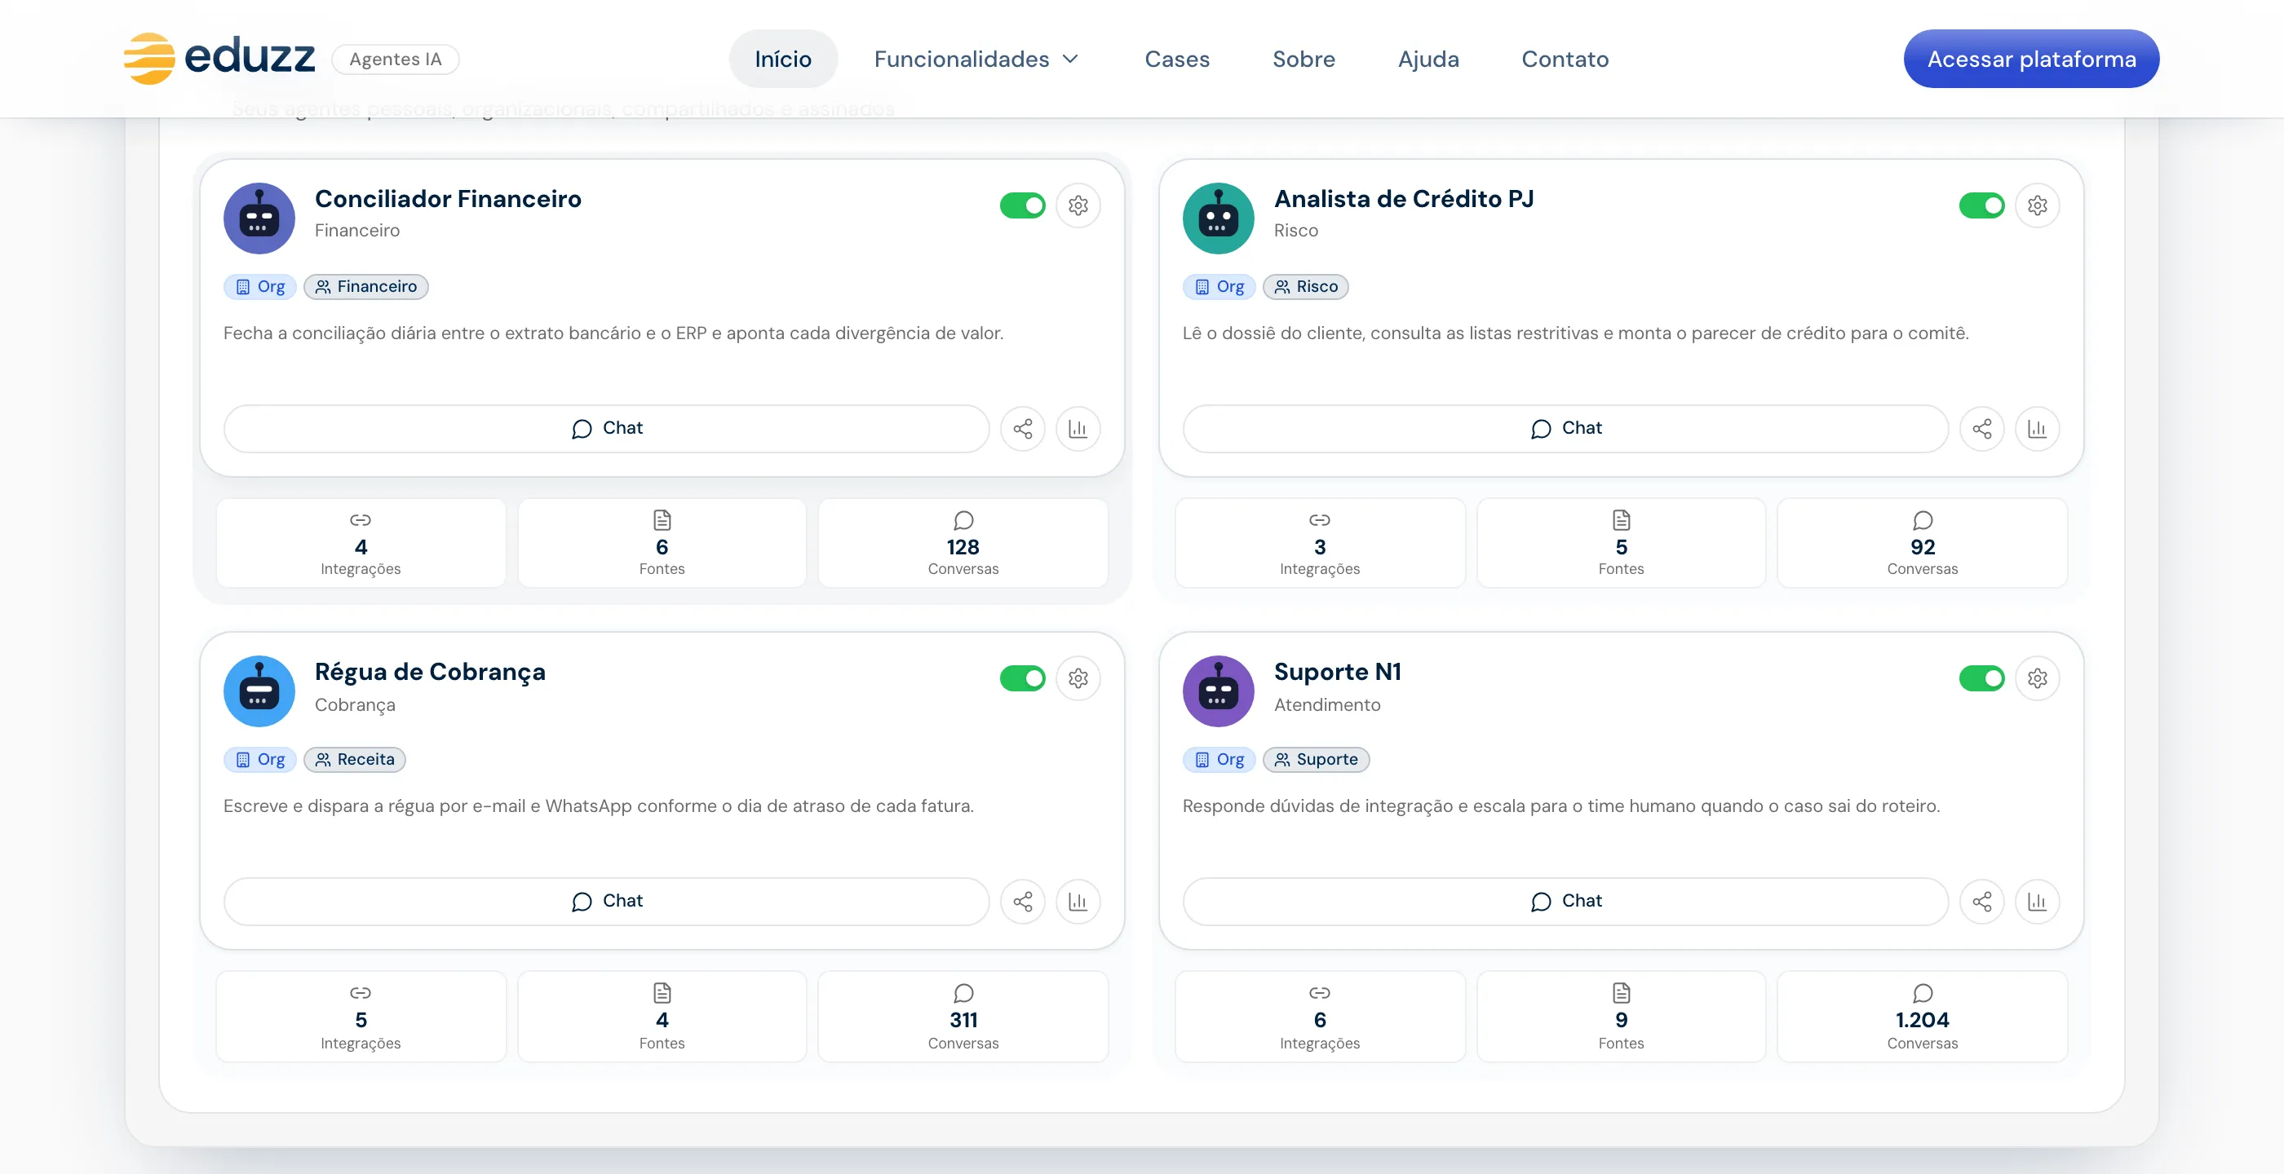Toggle the Régua de Cobrança agent off

1022,677
